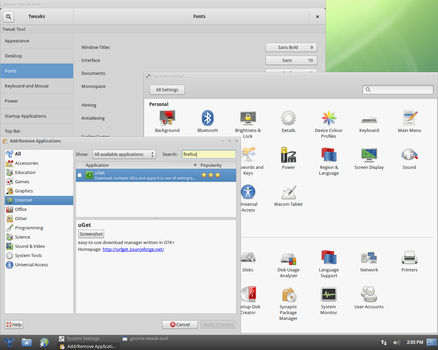Open Power section in Tweak Tool

pyautogui.click(x=37, y=101)
